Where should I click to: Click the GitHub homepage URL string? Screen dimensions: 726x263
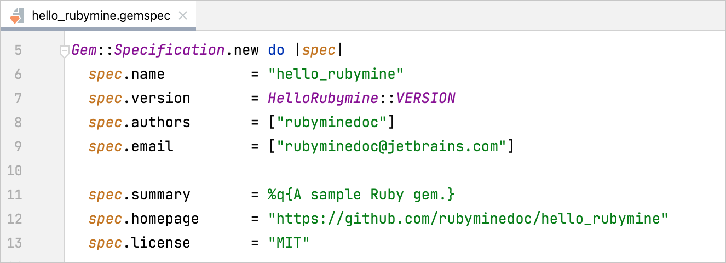point(468,219)
